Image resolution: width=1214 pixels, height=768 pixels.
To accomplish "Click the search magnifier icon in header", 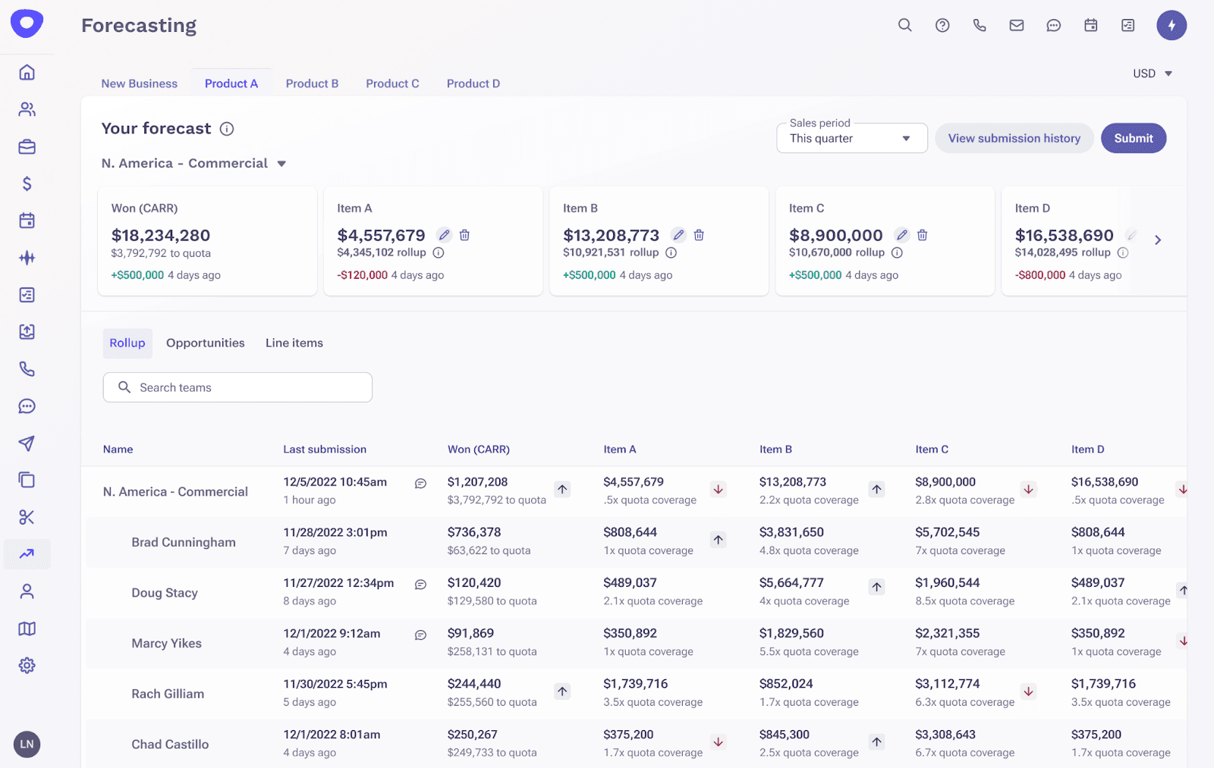I will pos(904,25).
